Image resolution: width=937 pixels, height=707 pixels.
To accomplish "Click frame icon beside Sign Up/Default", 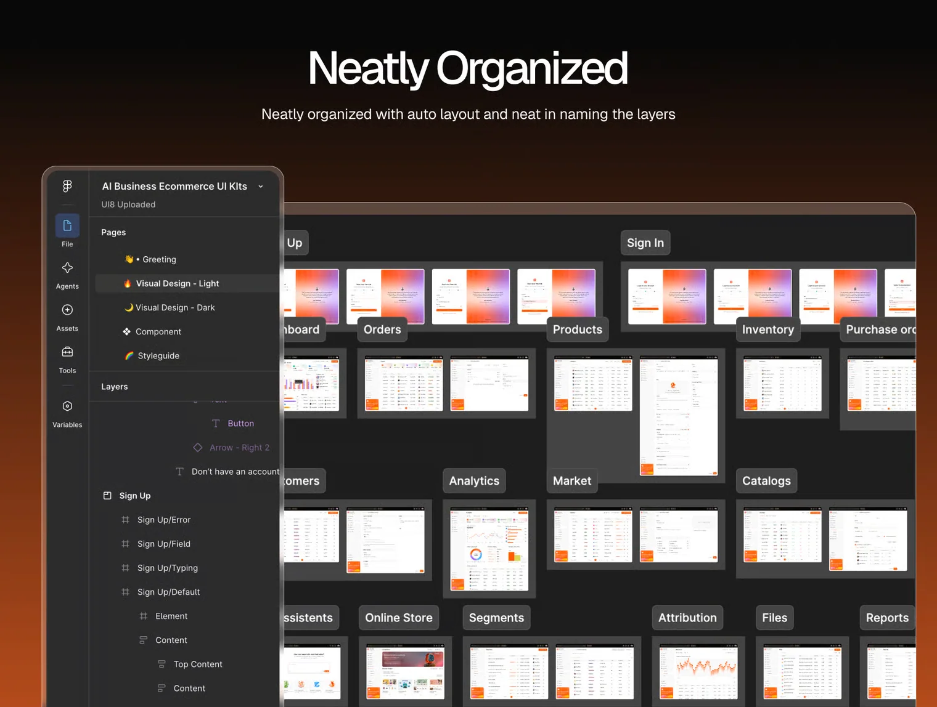I will click(125, 592).
